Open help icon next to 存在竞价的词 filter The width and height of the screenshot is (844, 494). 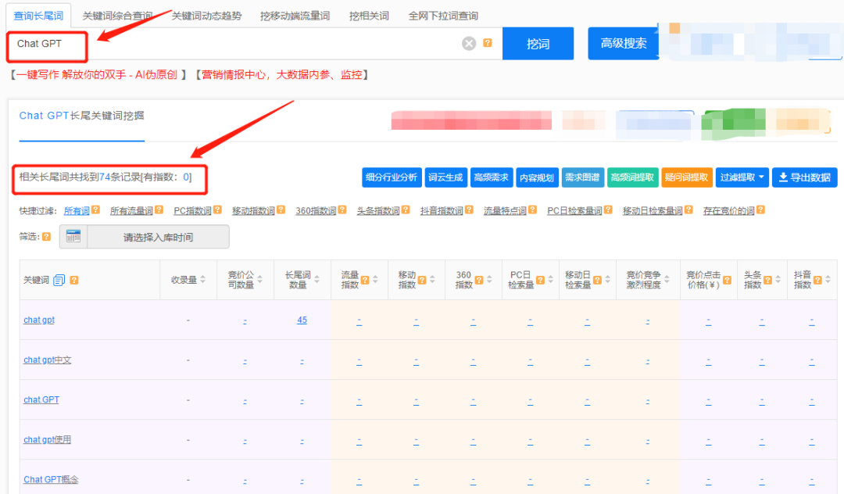tap(760, 209)
